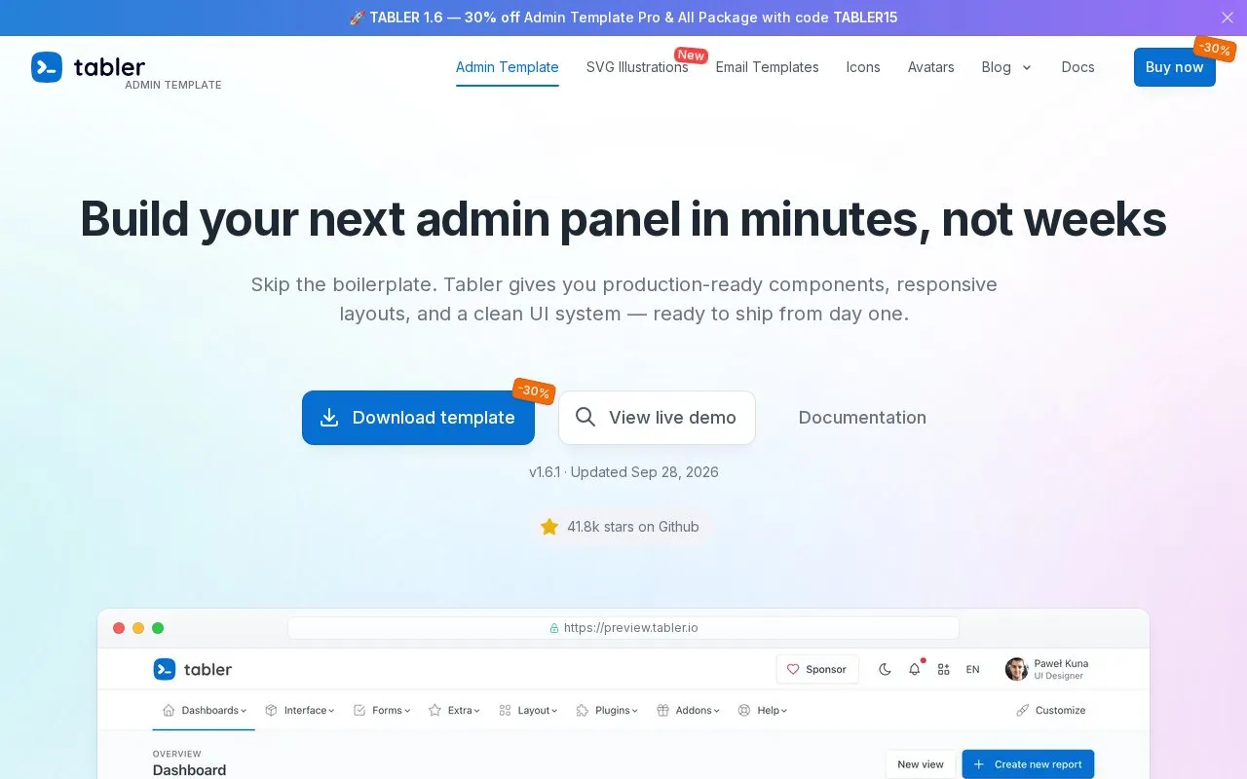Expand the Plugins menu in preview
This screenshot has width=1247, height=779.
tap(607, 711)
